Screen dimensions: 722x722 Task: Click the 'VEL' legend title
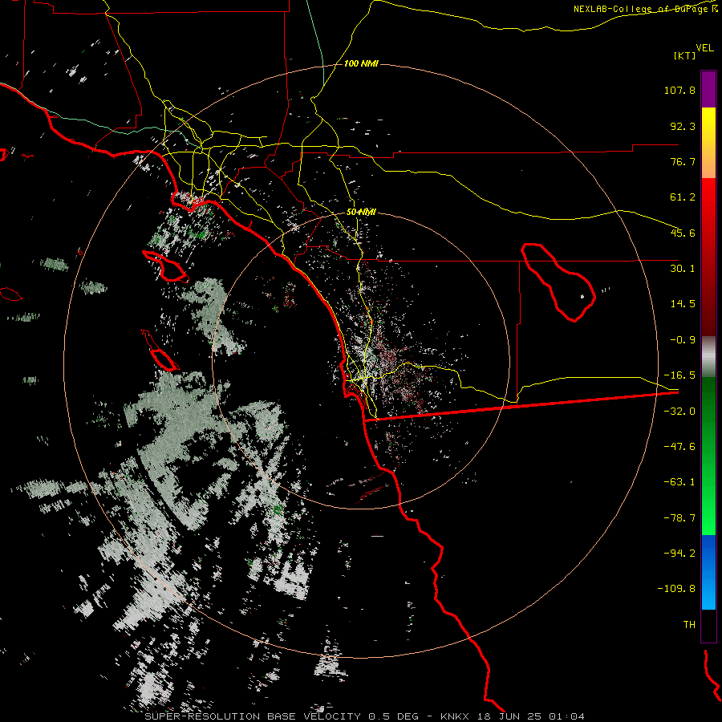tap(704, 48)
